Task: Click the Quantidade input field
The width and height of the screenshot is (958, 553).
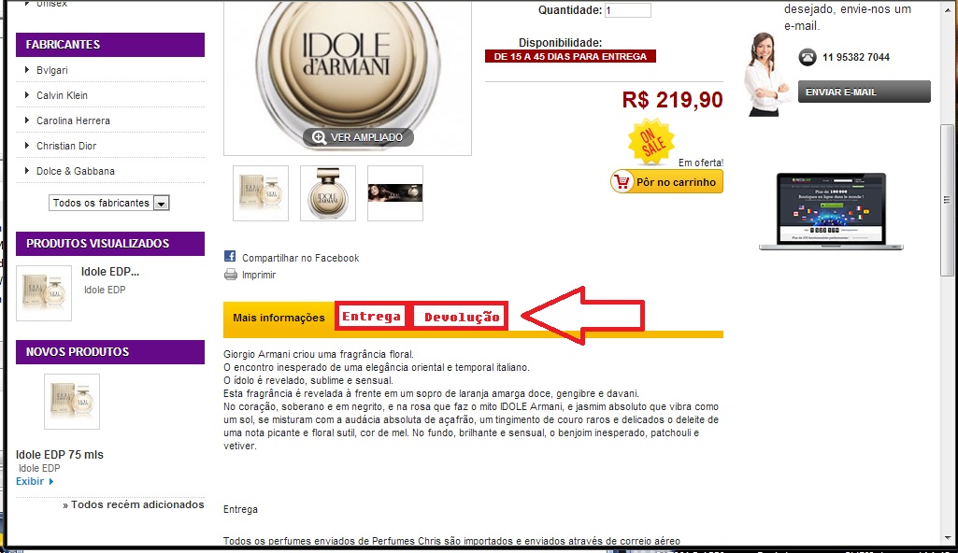Action: 627,10
